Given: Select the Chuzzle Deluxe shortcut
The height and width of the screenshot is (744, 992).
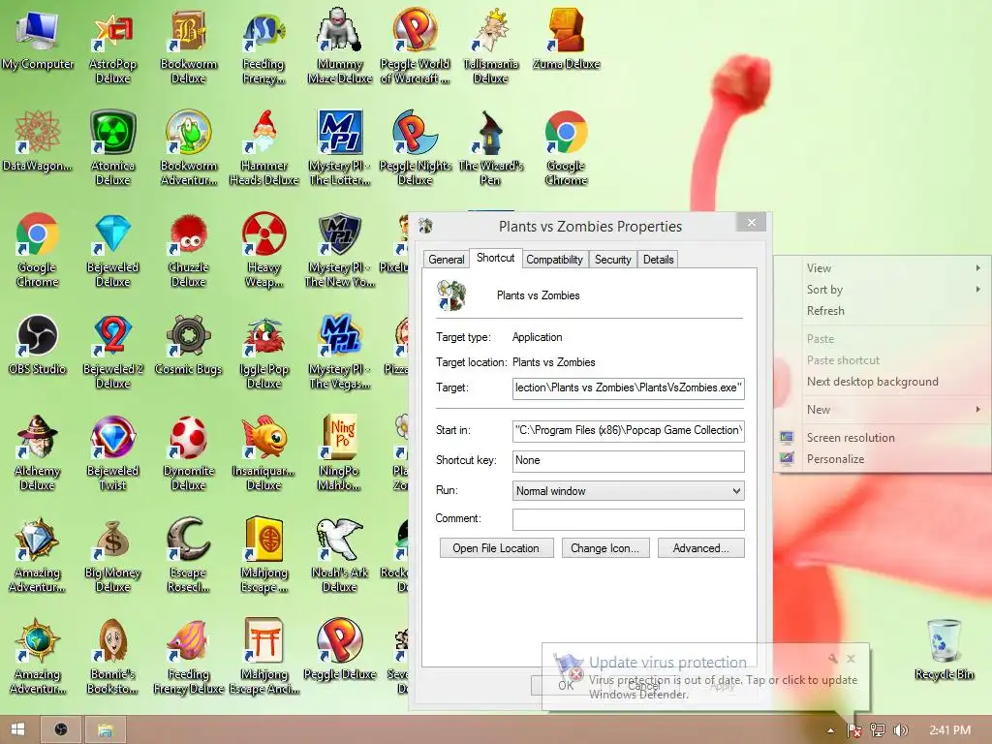Looking at the screenshot, I should pos(189,251).
